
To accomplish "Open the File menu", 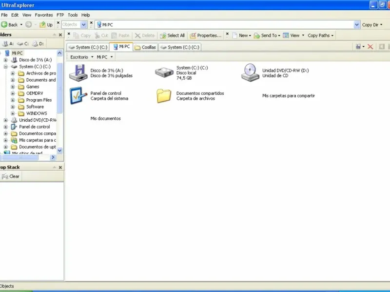I will click(4, 15).
